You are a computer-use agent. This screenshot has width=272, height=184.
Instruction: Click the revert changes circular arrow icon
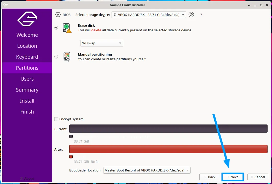(x=191, y=15)
